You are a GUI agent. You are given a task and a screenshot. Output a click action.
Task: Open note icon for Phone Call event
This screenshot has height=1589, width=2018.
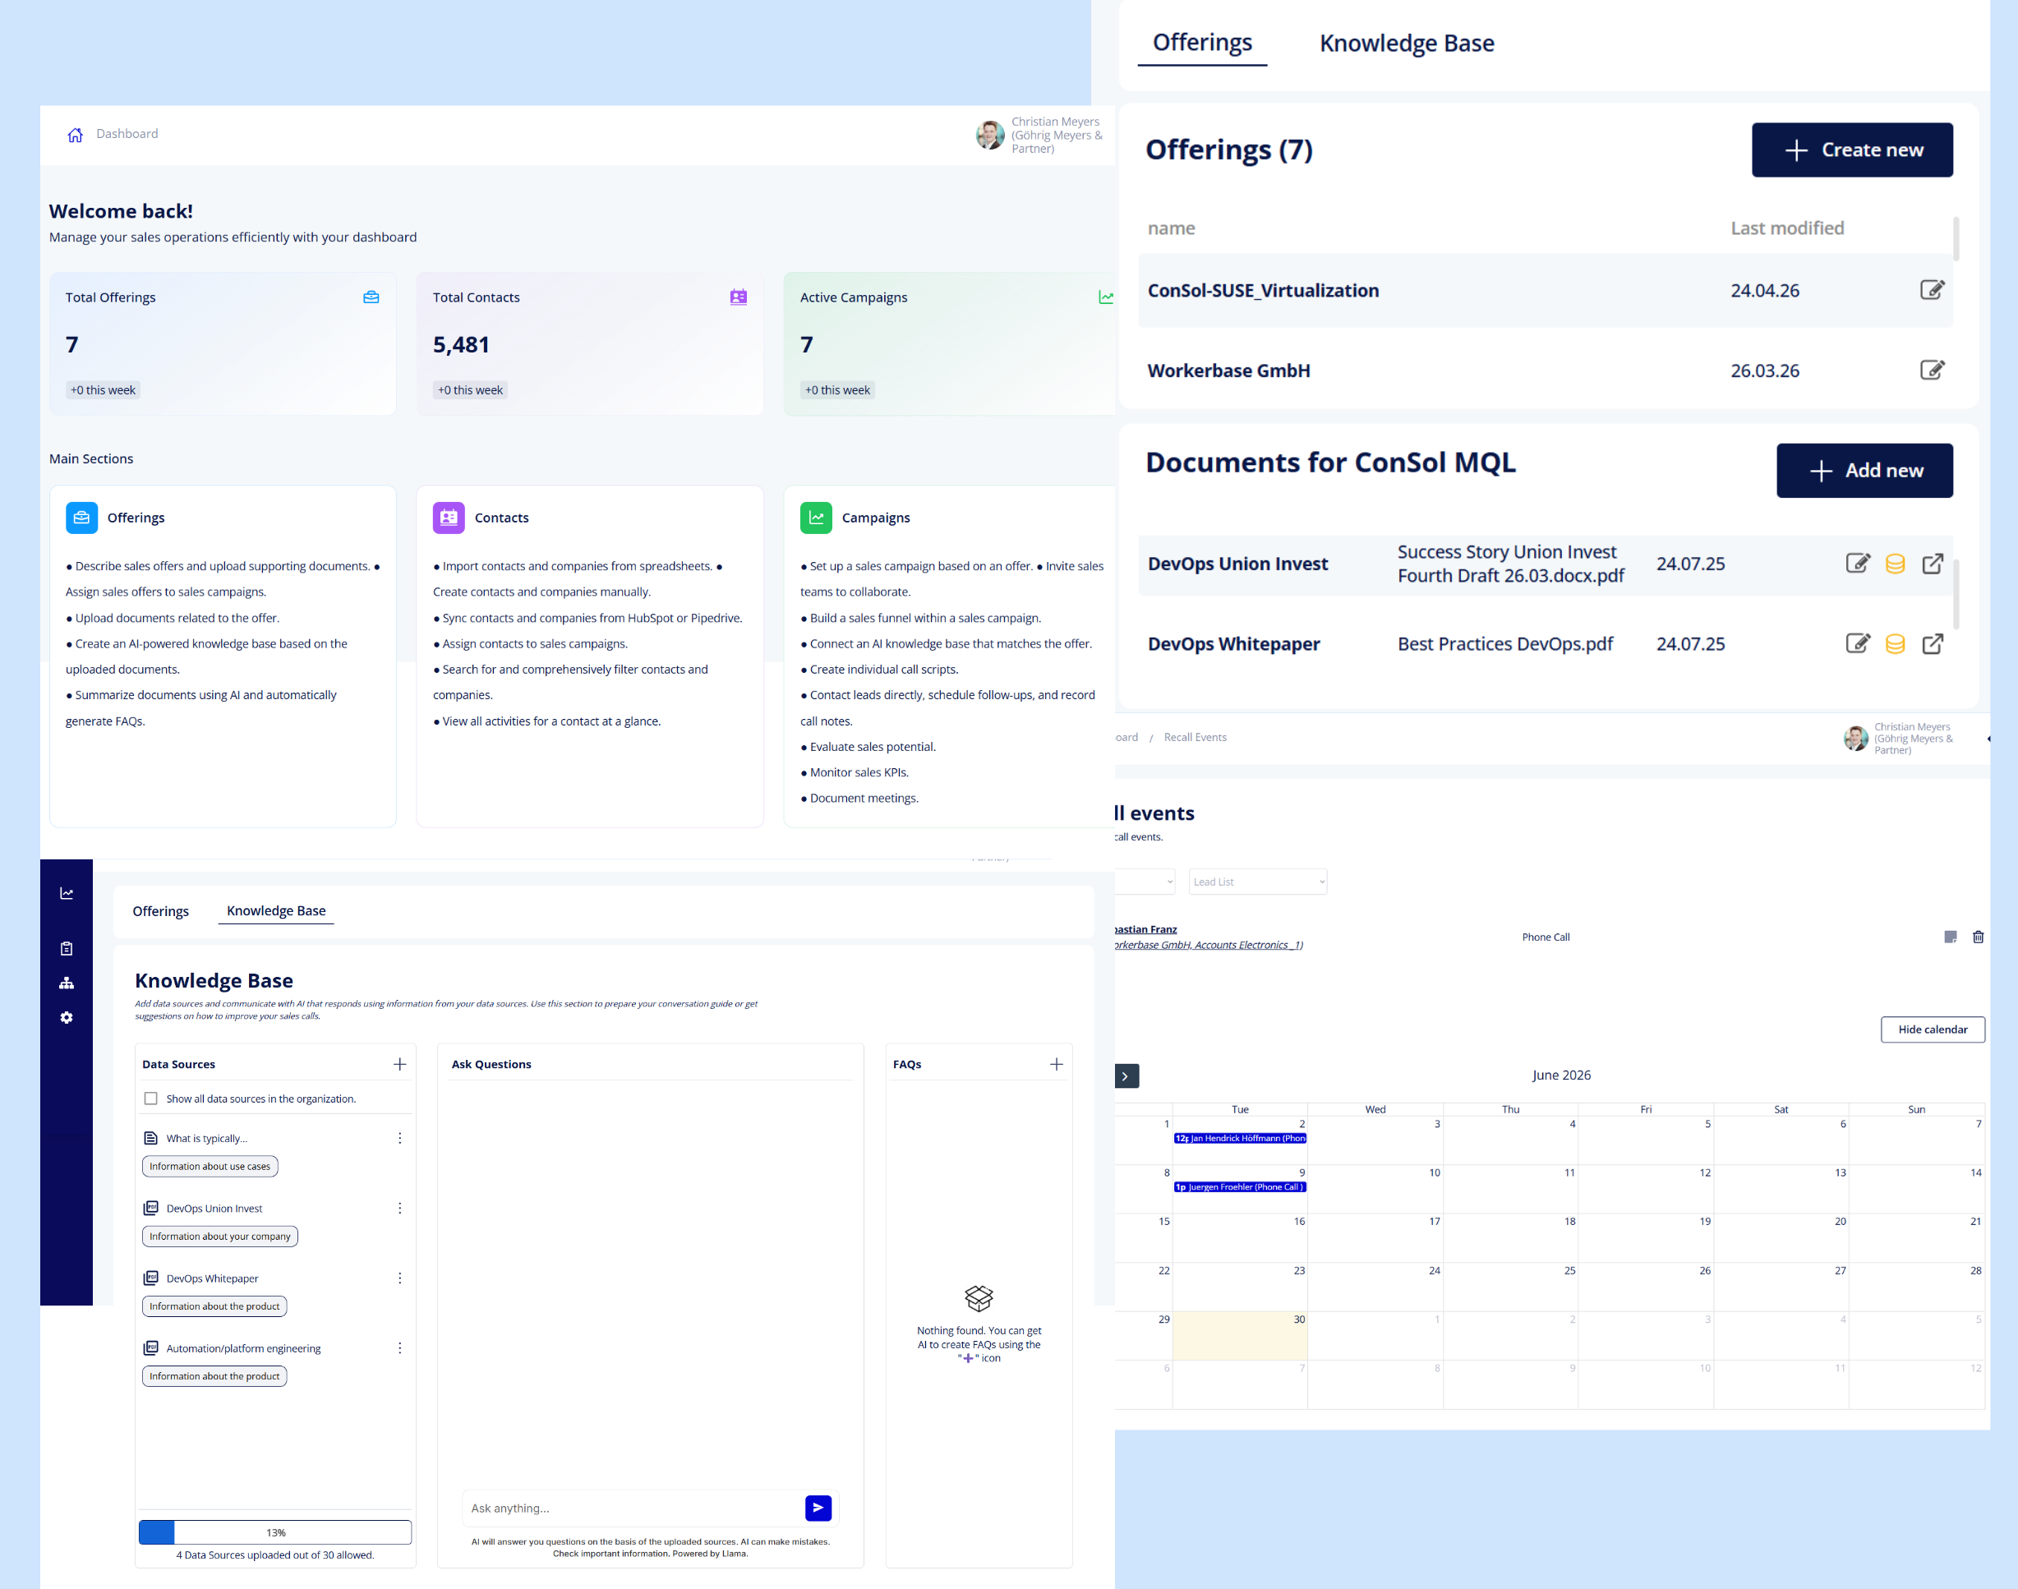1951,937
